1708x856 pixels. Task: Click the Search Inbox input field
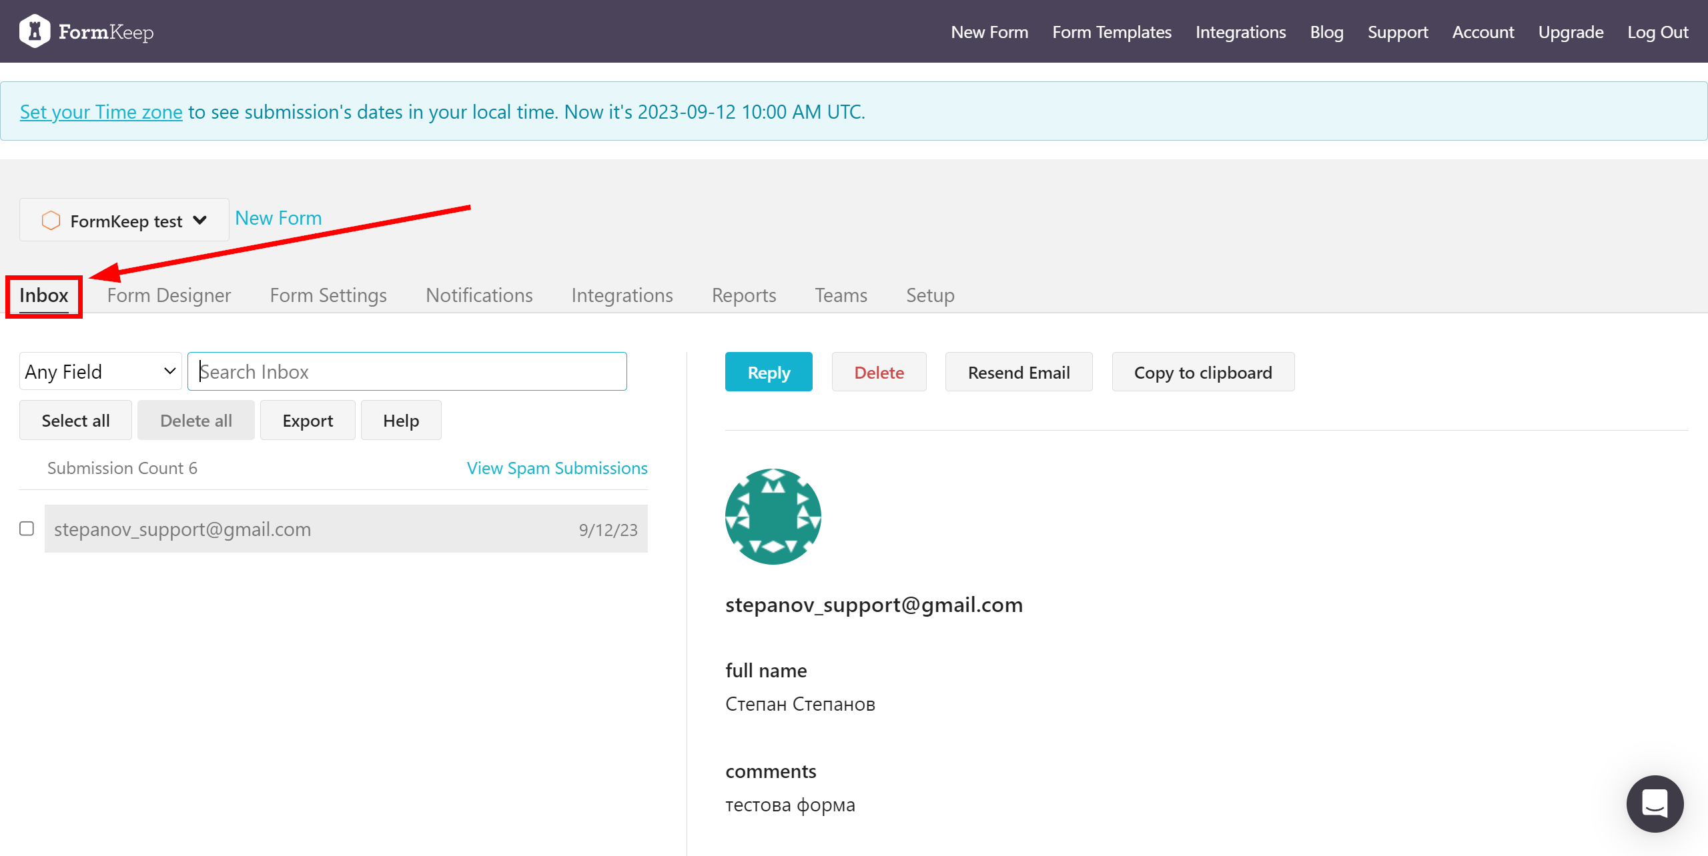click(408, 371)
